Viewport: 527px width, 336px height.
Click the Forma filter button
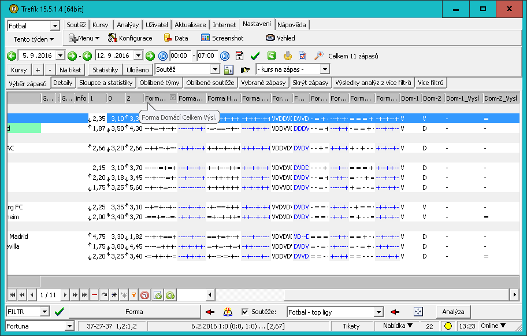click(134, 312)
